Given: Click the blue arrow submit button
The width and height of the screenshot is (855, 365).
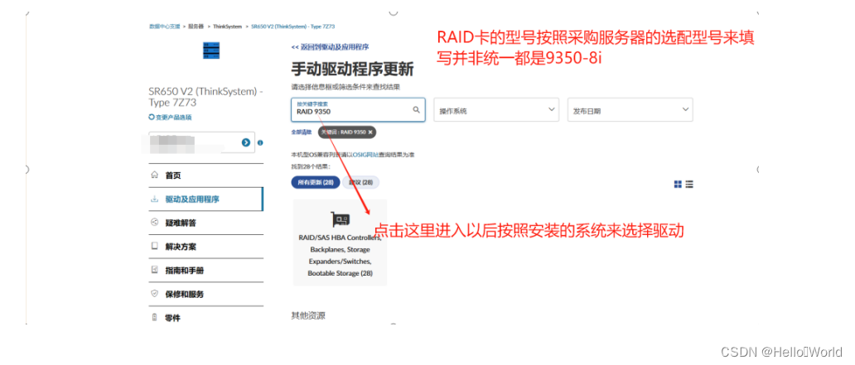Looking at the screenshot, I should click(246, 142).
